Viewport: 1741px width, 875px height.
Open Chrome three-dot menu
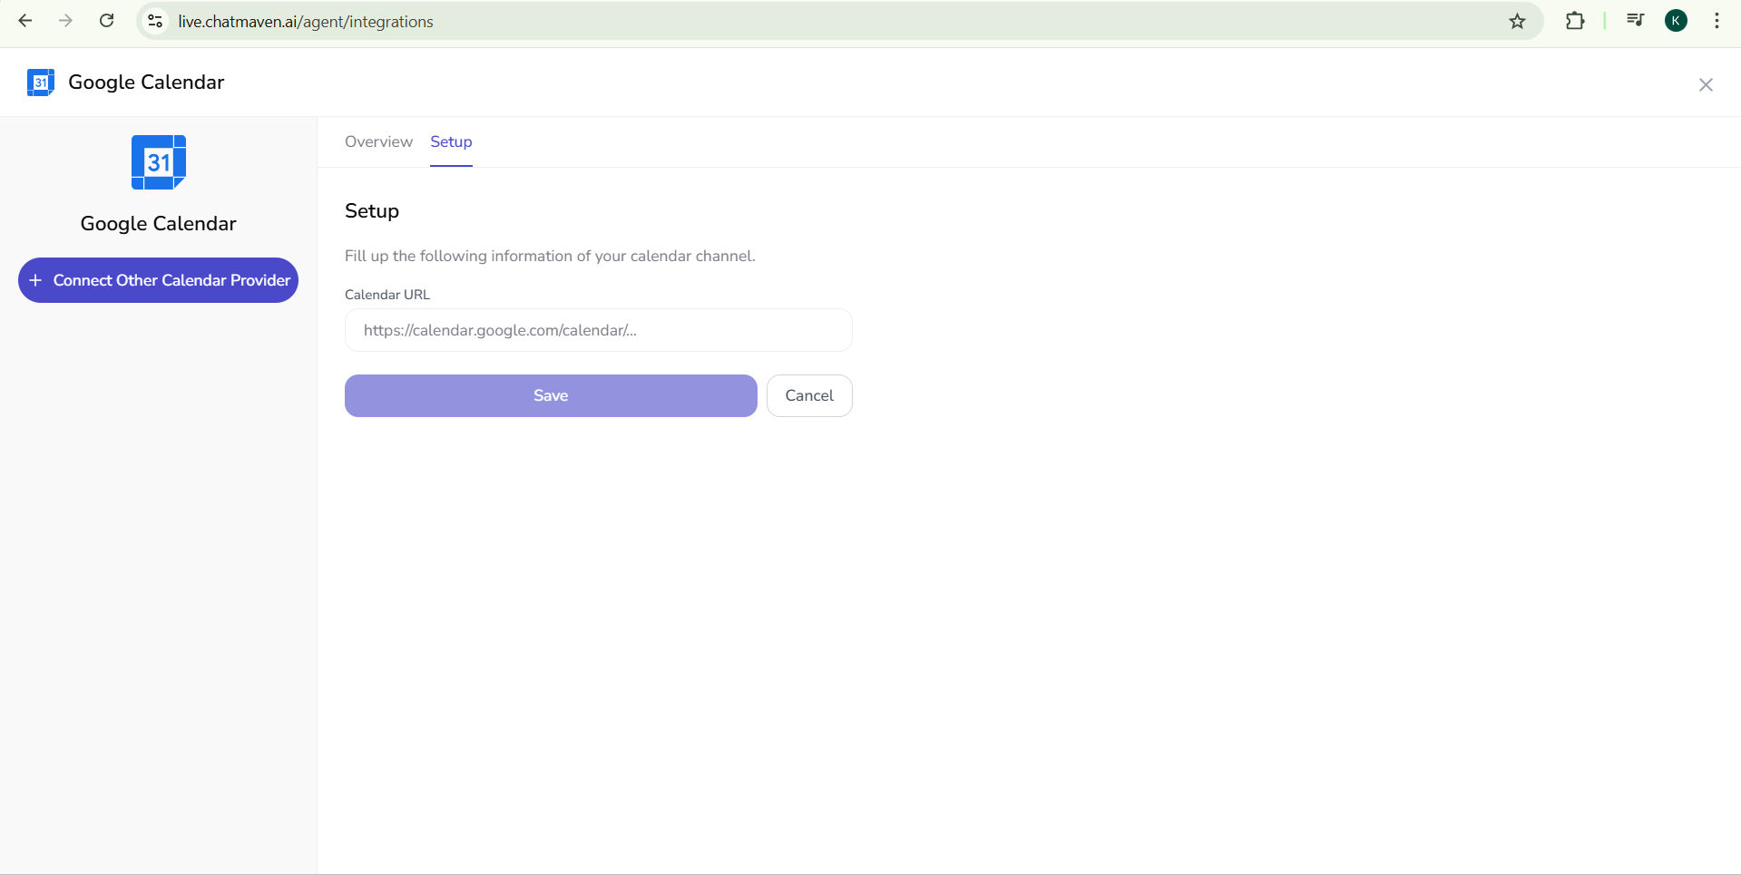[x=1717, y=21]
